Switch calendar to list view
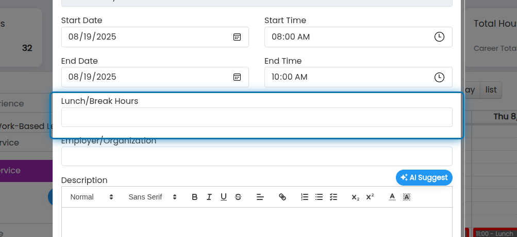Screen dimensions: 517x237 (x=491, y=90)
